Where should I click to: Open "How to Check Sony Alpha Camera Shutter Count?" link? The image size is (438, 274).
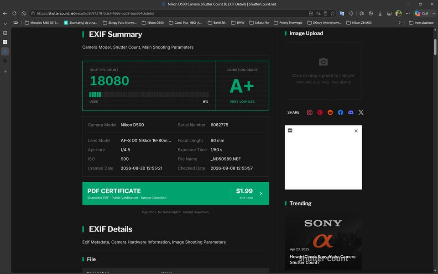pyautogui.click(x=323, y=259)
